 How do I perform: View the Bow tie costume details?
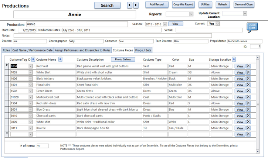tap(240, 128)
